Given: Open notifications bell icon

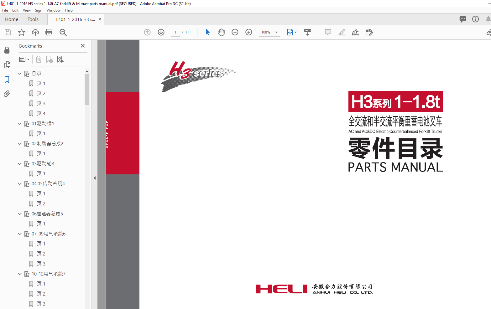Looking at the screenshot, I should click(488, 19).
